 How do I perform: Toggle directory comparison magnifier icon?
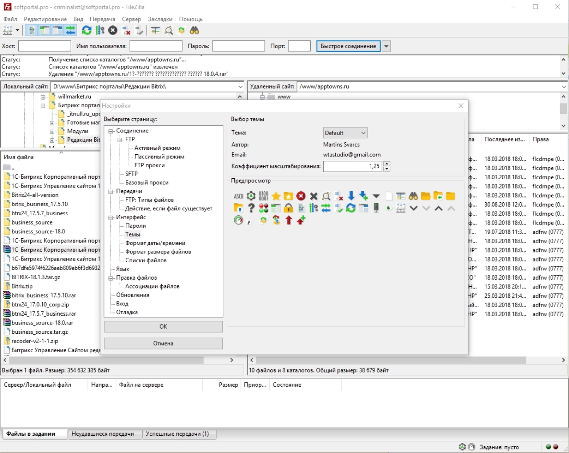[x=168, y=30]
